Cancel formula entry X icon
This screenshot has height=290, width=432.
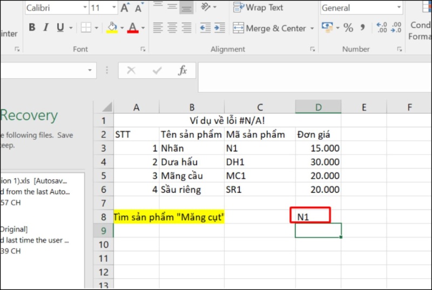pyautogui.click(x=131, y=71)
